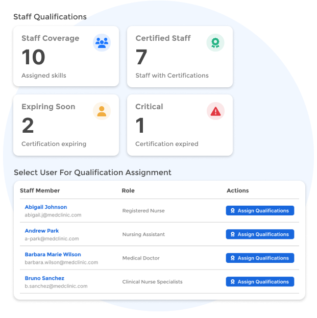Image resolution: width=317 pixels, height=318 pixels.
Task: Click the Staff Coverage value 10
Action: (x=34, y=57)
